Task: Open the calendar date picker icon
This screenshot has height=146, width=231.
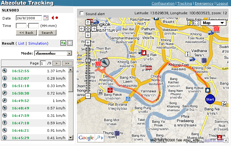Action: [46, 18]
